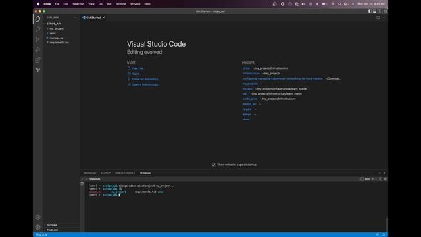Open Customize Layout icon in title bar
The width and height of the screenshot is (421, 237).
pyautogui.click(x=385, y=11)
